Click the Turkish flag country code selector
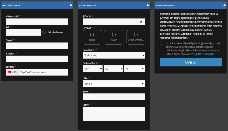 [13, 72]
